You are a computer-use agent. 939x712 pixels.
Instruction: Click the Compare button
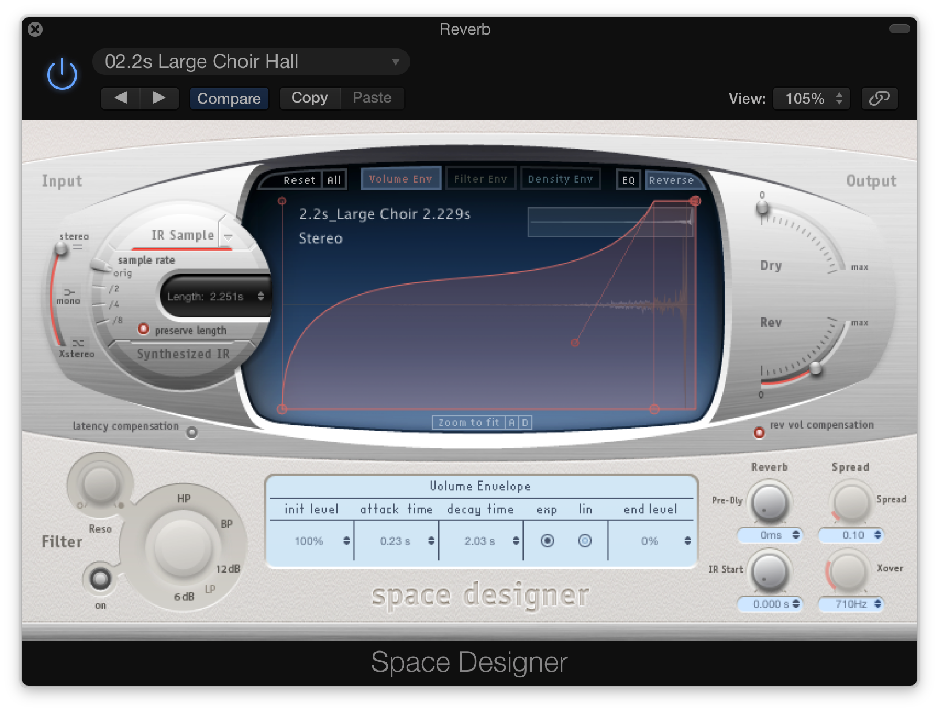229,98
